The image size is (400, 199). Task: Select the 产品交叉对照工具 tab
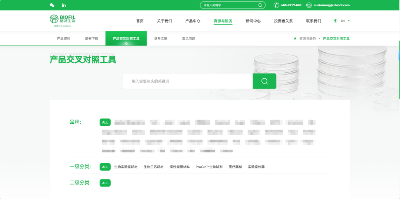coord(126,38)
